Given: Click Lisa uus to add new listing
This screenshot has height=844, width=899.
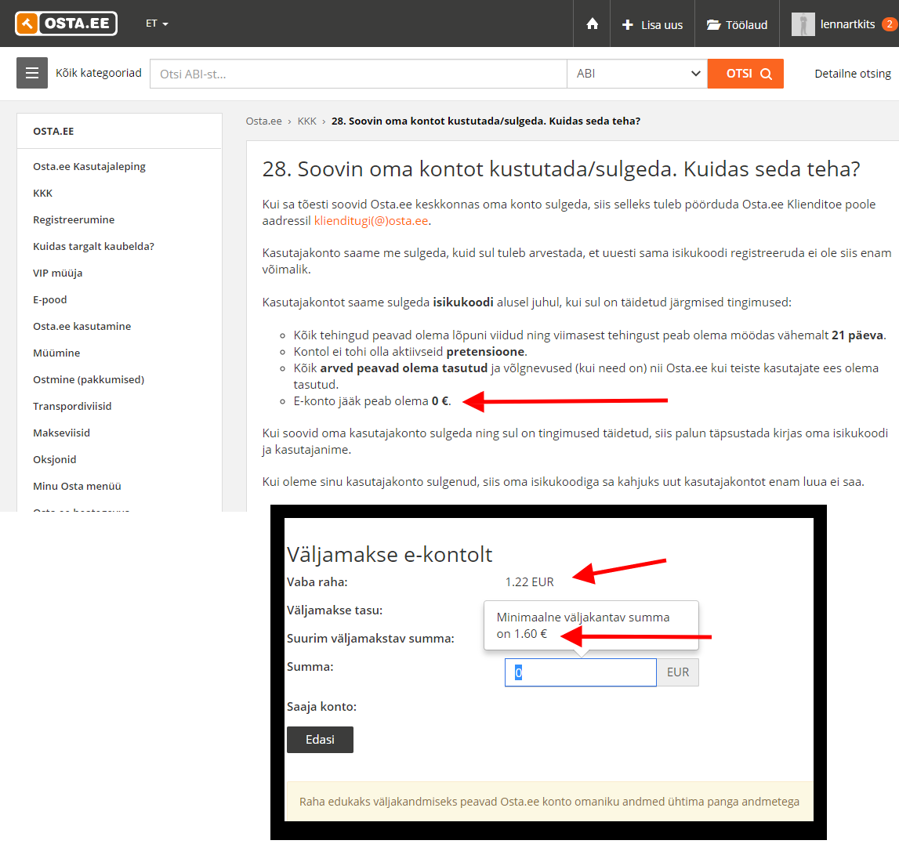Looking at the screenshot, I should pos(652,24).
